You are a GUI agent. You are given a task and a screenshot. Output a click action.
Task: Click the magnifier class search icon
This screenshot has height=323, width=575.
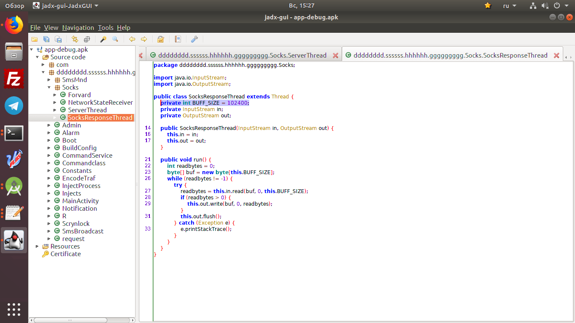point(115,39)
